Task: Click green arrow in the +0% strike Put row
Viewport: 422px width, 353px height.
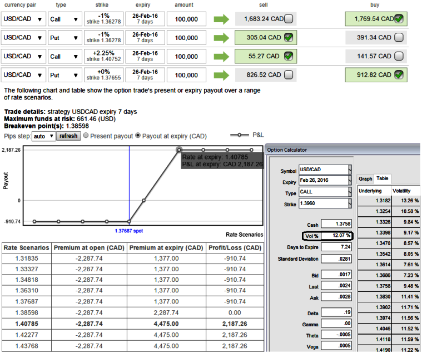Action: click(221, 74)
